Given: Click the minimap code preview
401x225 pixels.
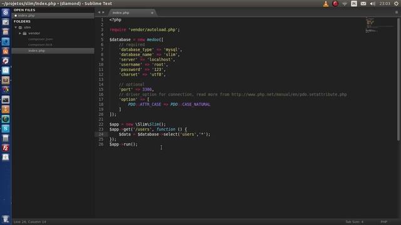Looking at the screenshot, I should pos(380,25).
